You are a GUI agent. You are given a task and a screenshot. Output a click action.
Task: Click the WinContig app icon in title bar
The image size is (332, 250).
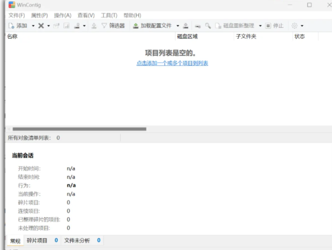pyautogui.click(x=12, y=5)
